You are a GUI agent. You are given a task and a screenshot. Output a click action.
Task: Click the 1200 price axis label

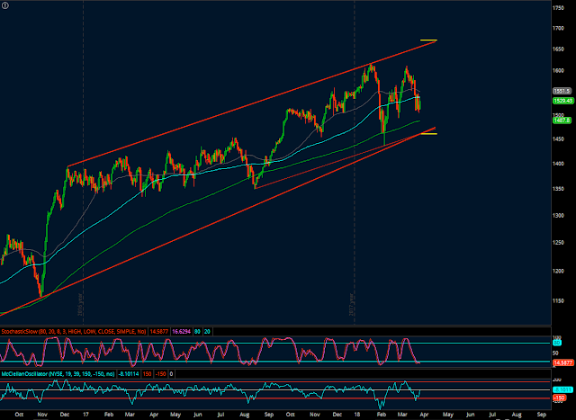tap(558, 271)
